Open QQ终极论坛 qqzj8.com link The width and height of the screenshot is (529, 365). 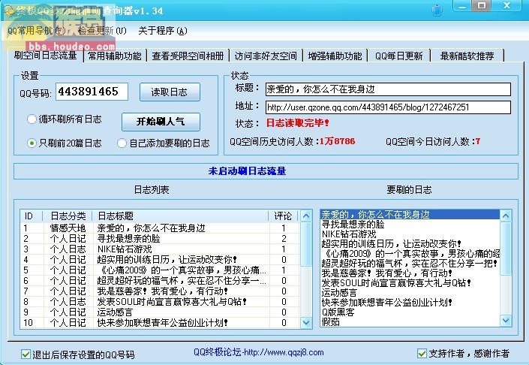pos(259,352)
